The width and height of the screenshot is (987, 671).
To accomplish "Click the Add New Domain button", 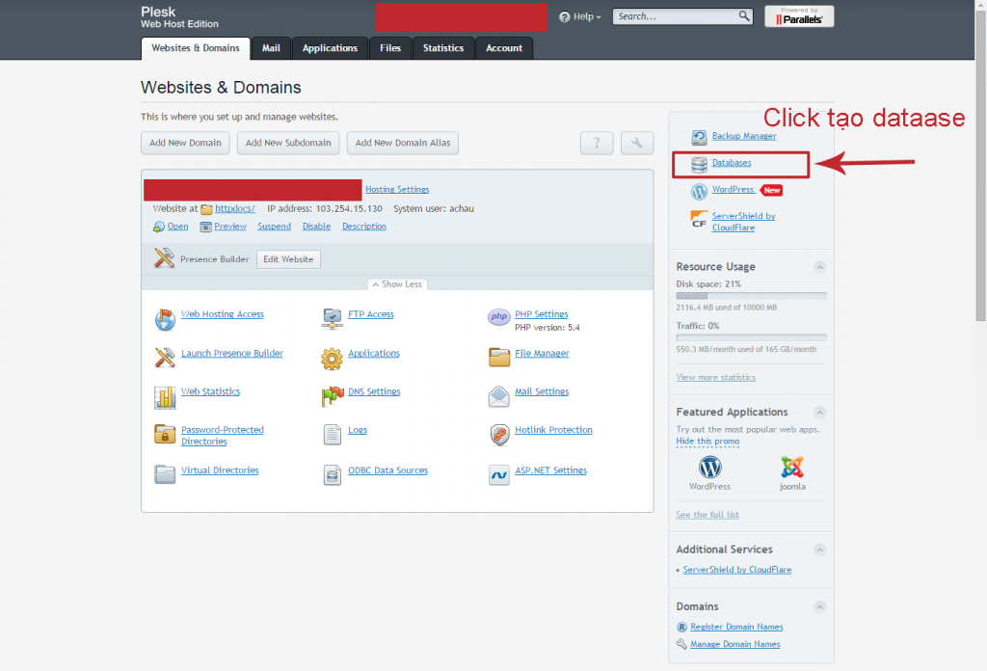I will click(185, 143).
